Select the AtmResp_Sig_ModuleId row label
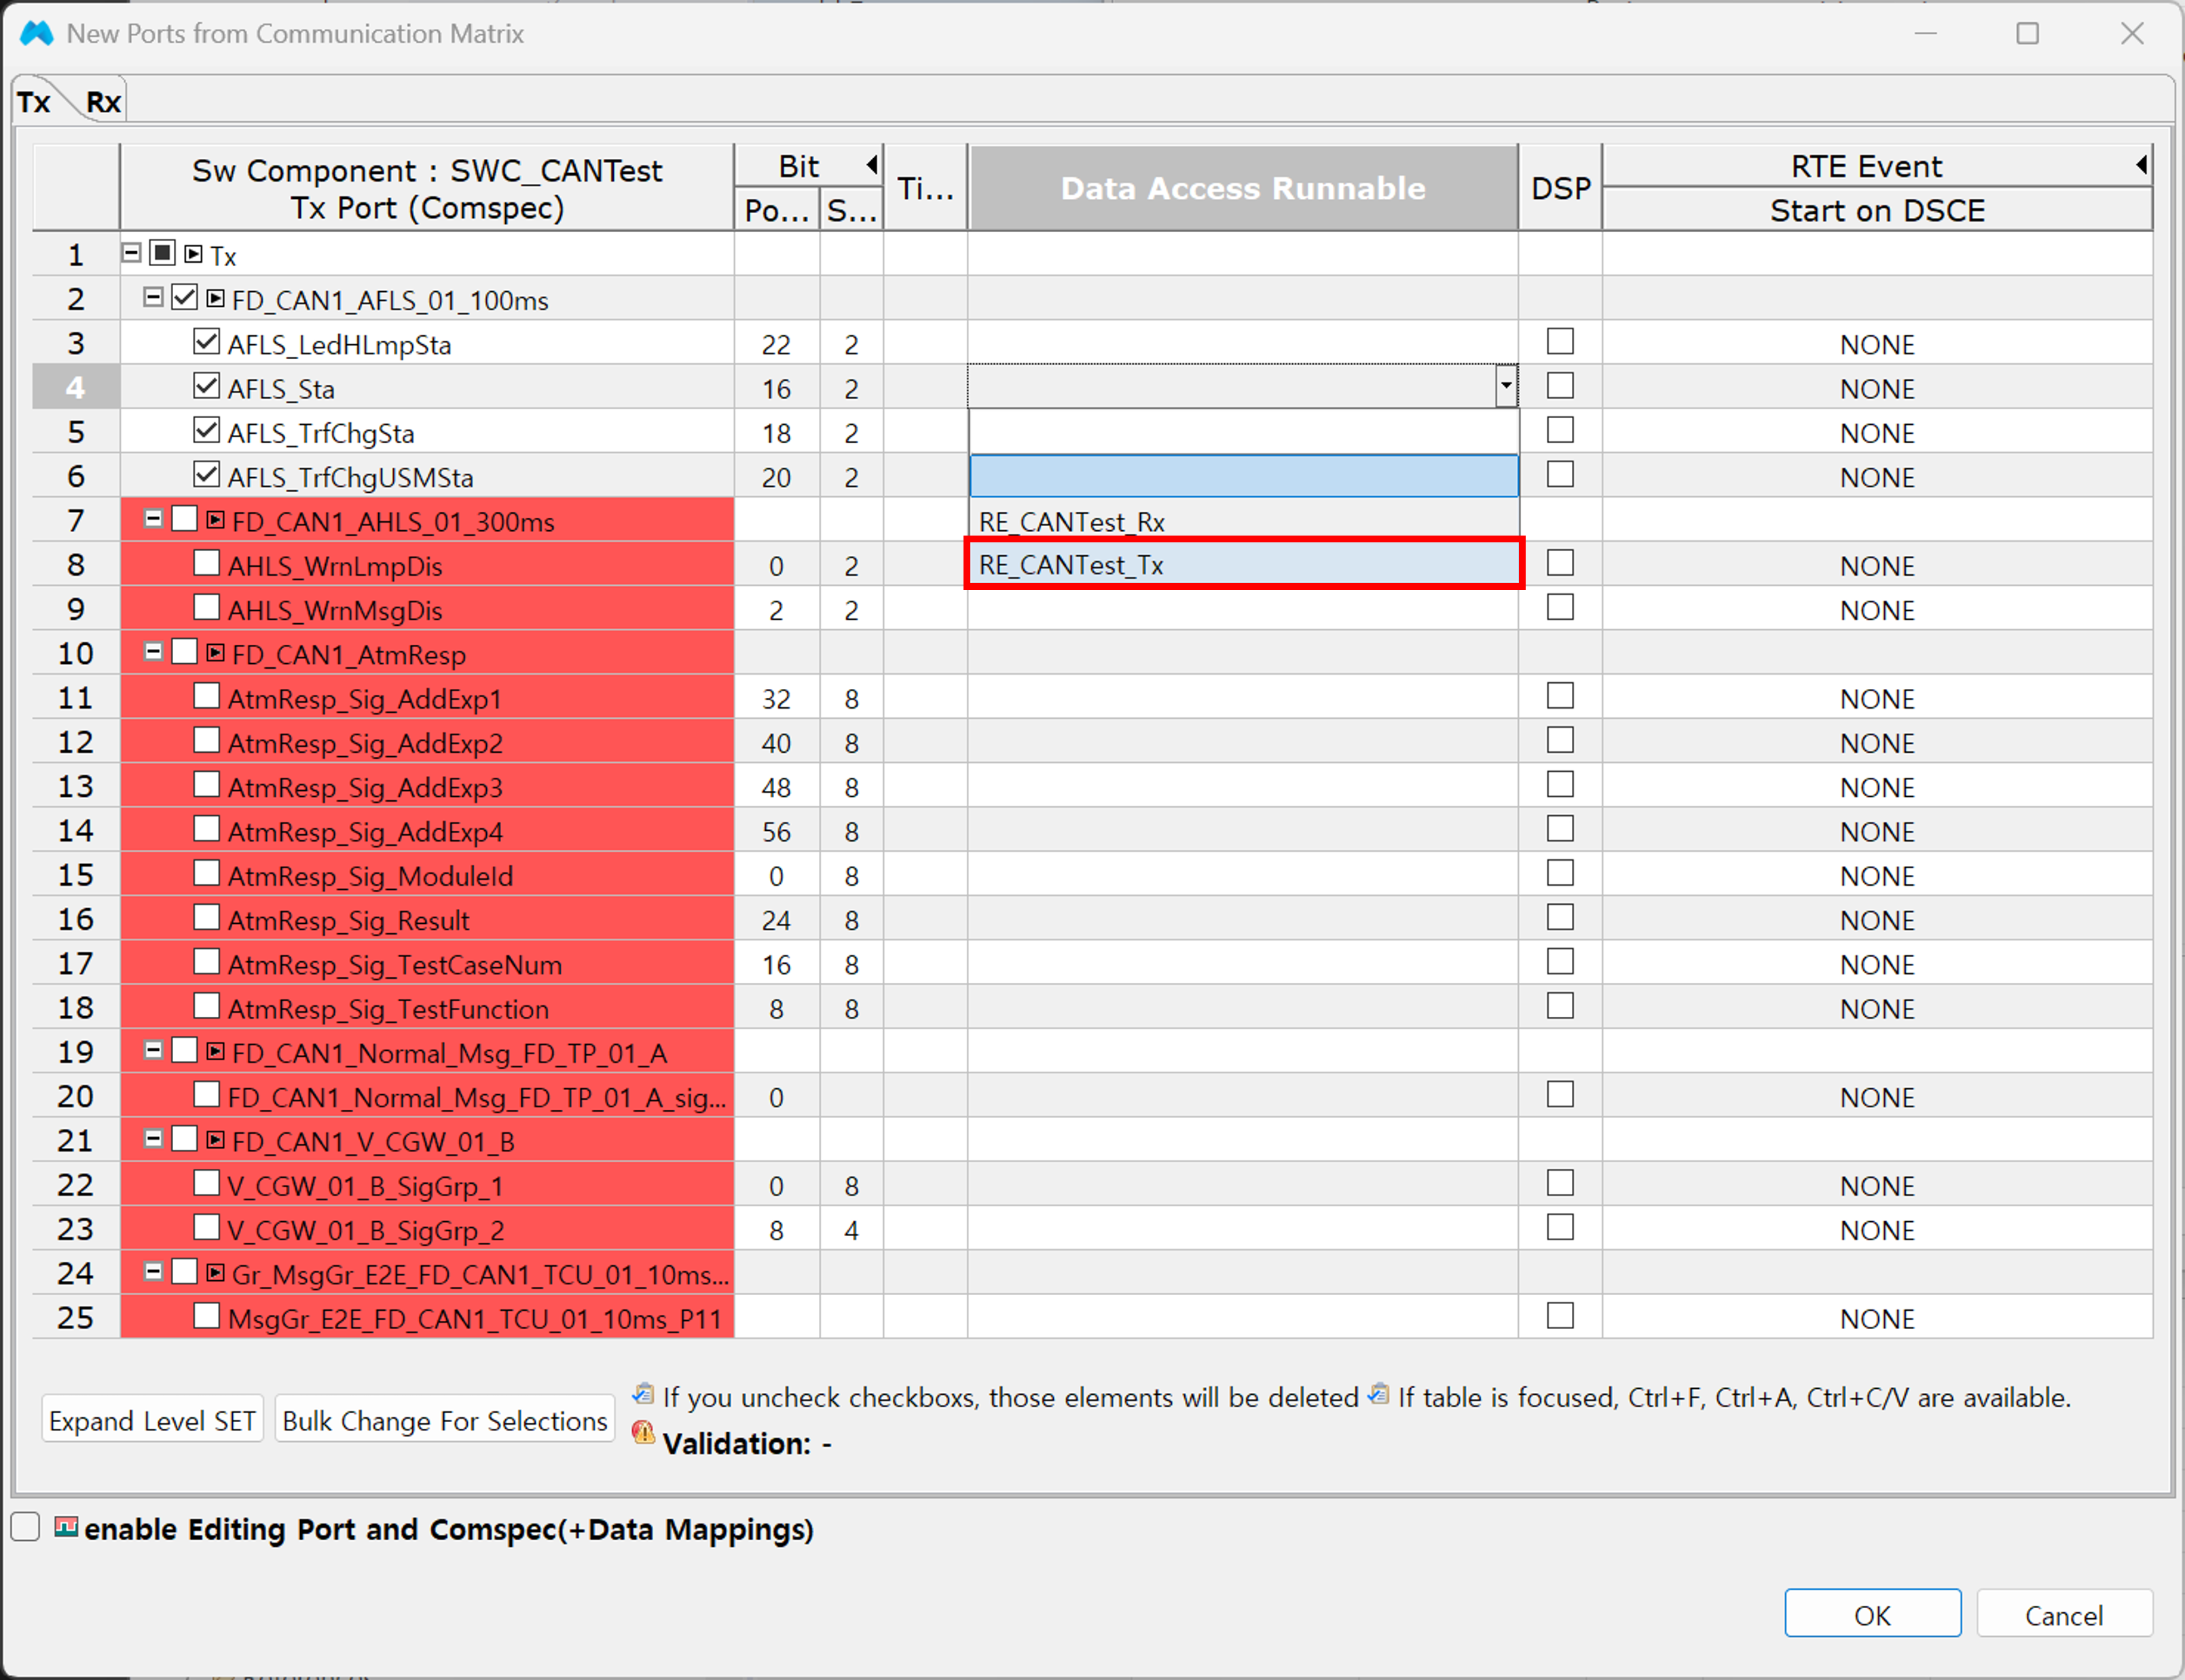This screenshot has height=1680, width=2185. pyautogui.click(x=370, y=876)
